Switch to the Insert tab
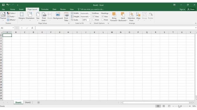The width and height of the screenshot is (197, 110). point(21,9)
